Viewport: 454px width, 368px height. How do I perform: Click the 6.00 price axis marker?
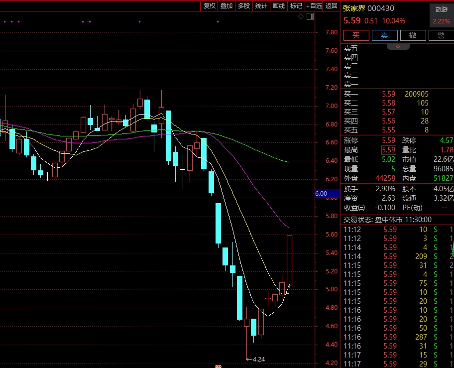(x=322, y=194)
